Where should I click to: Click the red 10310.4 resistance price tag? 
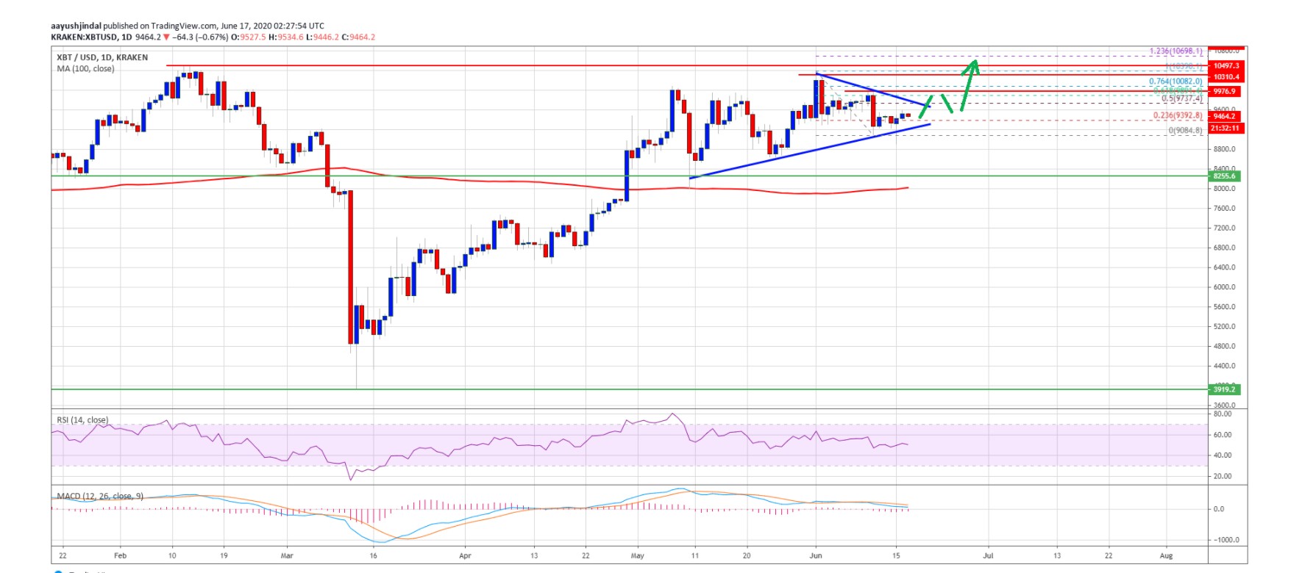(x=1225, y=77)
